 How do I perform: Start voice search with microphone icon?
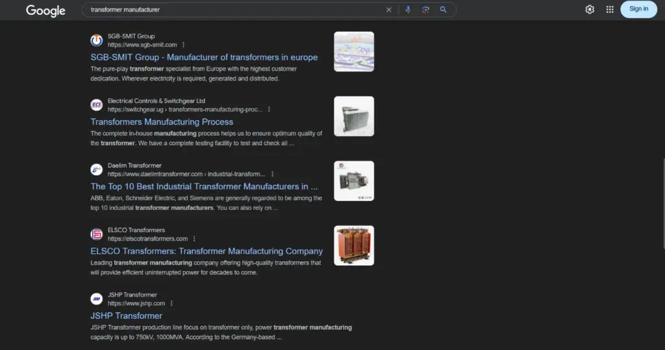tap(408, 10)
